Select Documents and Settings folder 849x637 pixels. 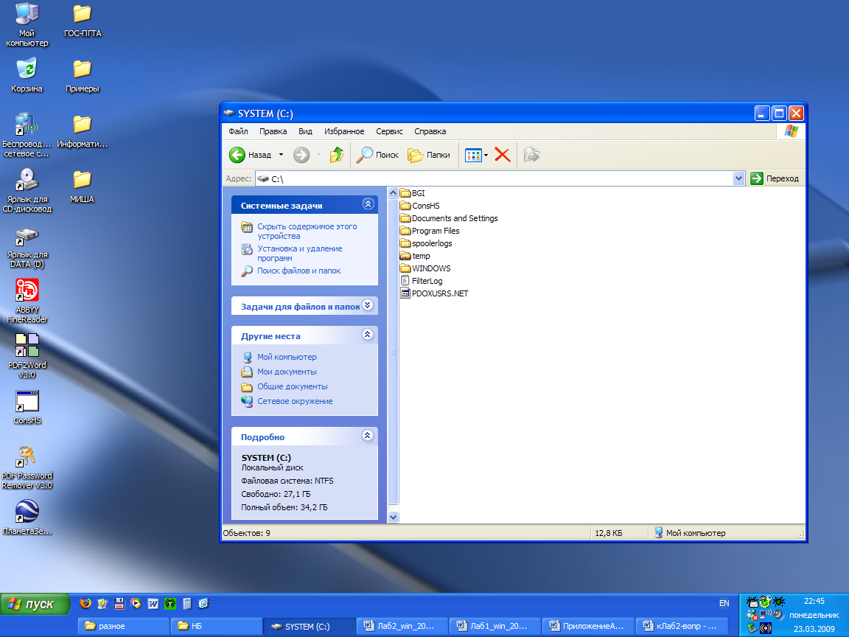click(x=449, y=218)
